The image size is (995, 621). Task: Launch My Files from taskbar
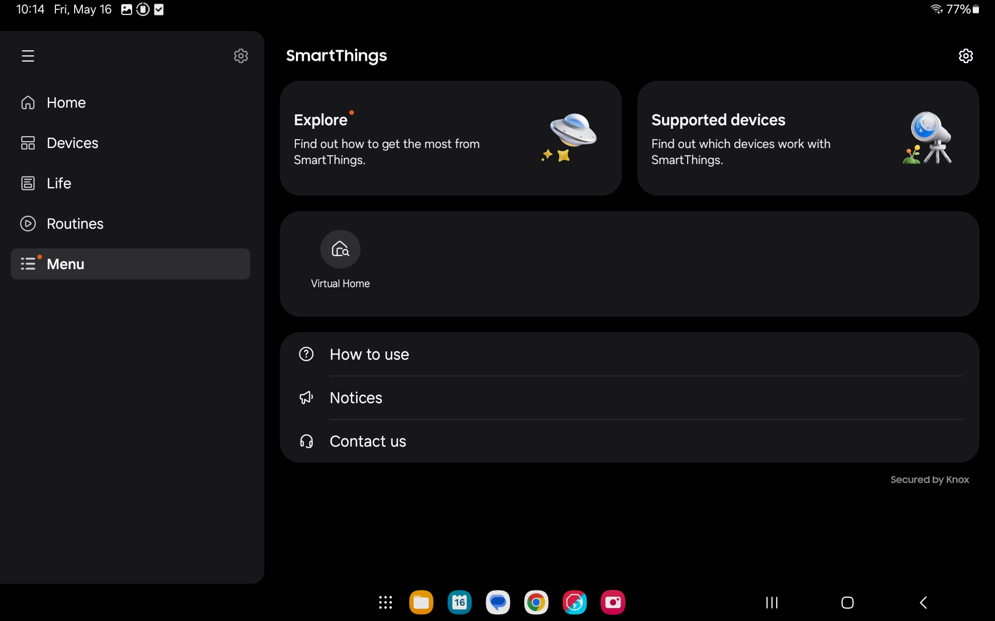click(421, 602)
